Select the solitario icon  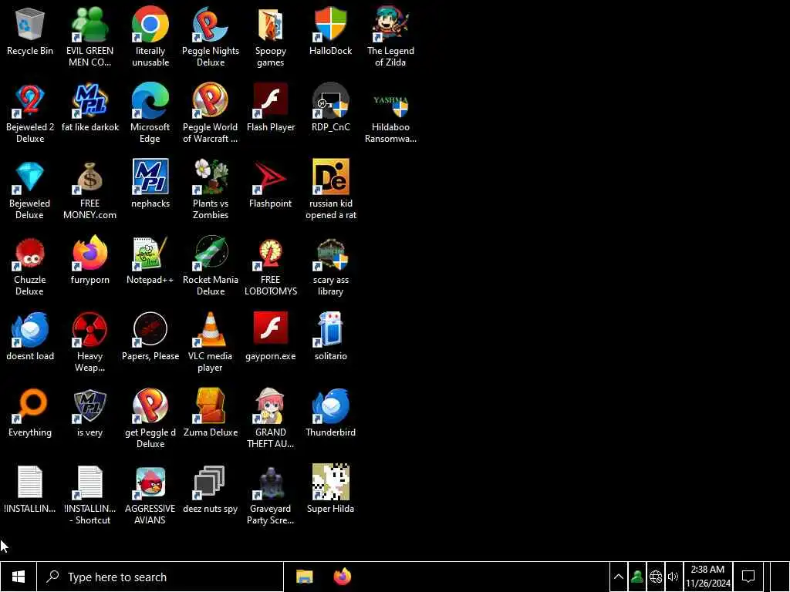[x=330, y=330]
